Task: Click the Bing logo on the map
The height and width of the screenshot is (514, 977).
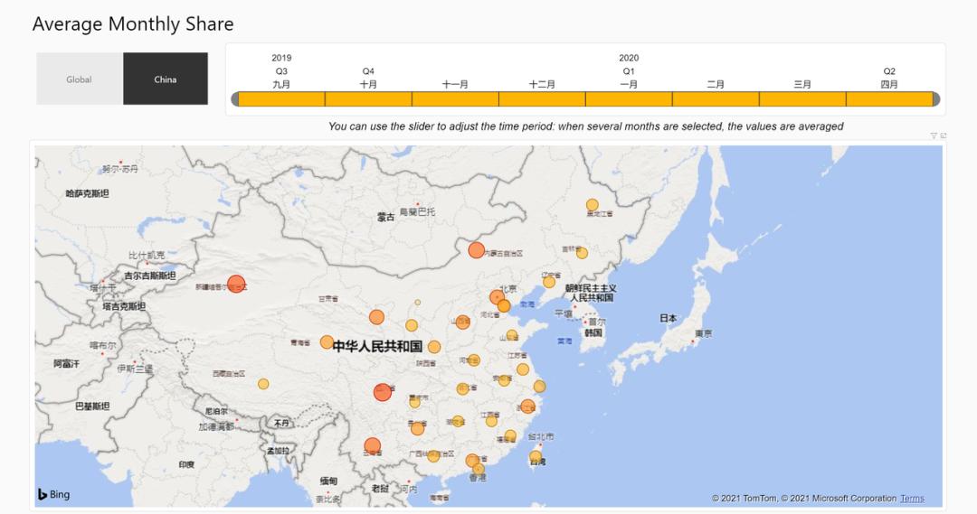Action: [x=53, y=495]
